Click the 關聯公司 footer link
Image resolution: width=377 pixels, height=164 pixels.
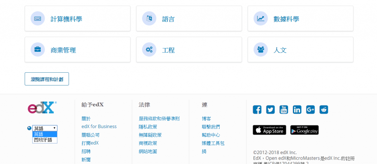click(91, 135)
